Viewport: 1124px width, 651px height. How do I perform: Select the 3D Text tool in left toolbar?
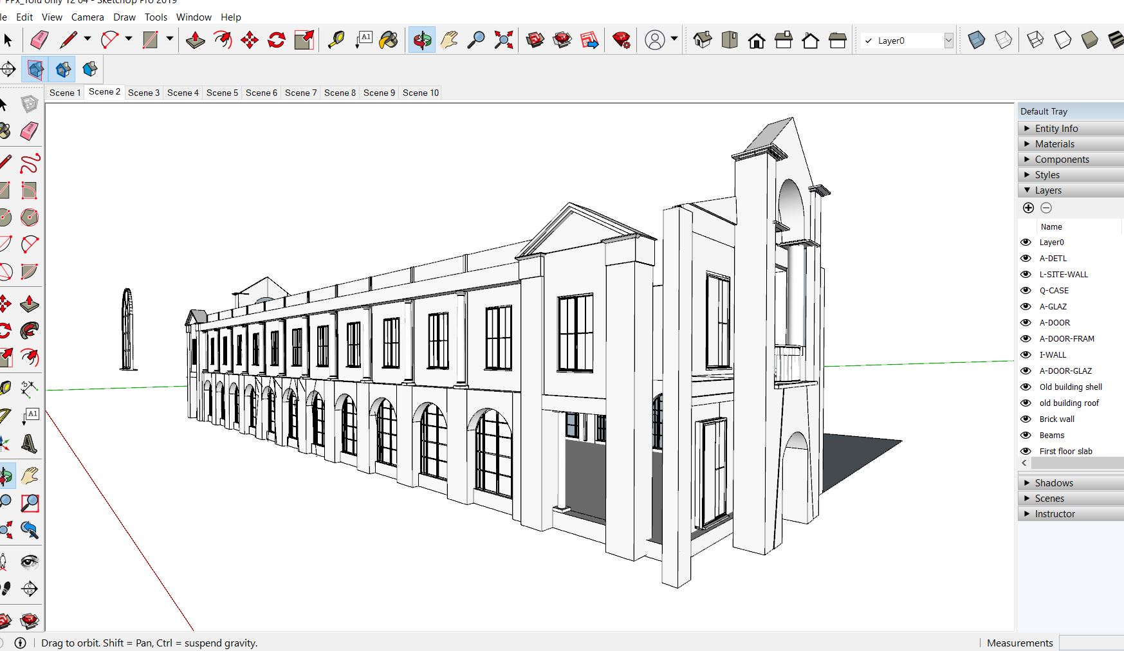pos(29,443)
